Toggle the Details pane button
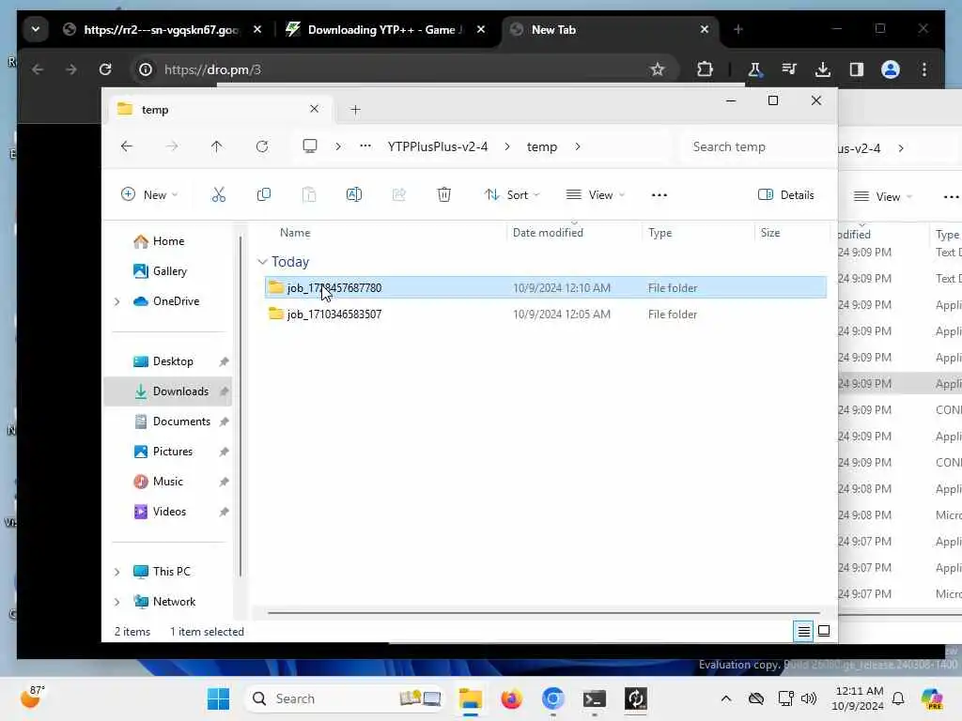The image size is (962, 721). 786,195
